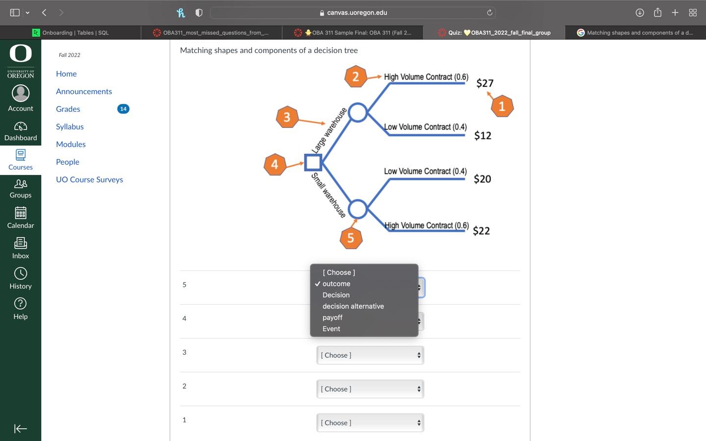Image resolution: width=706 pixels, height=441 pixels.
Task: Toggle the Safari sidebar visibility
Action: 15,13
